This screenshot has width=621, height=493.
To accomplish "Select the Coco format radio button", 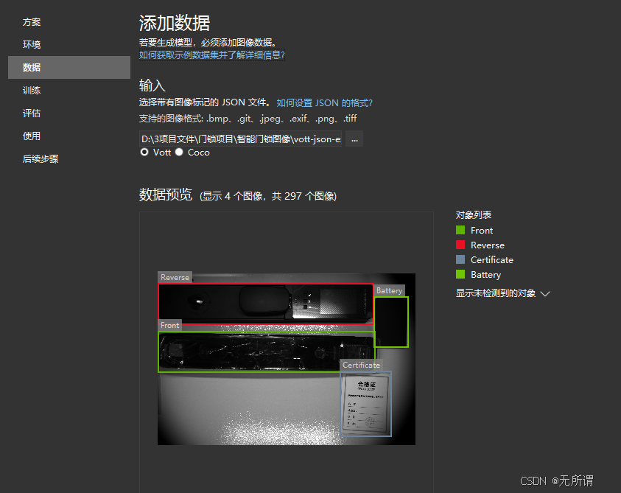I will (x=179, y=153).
